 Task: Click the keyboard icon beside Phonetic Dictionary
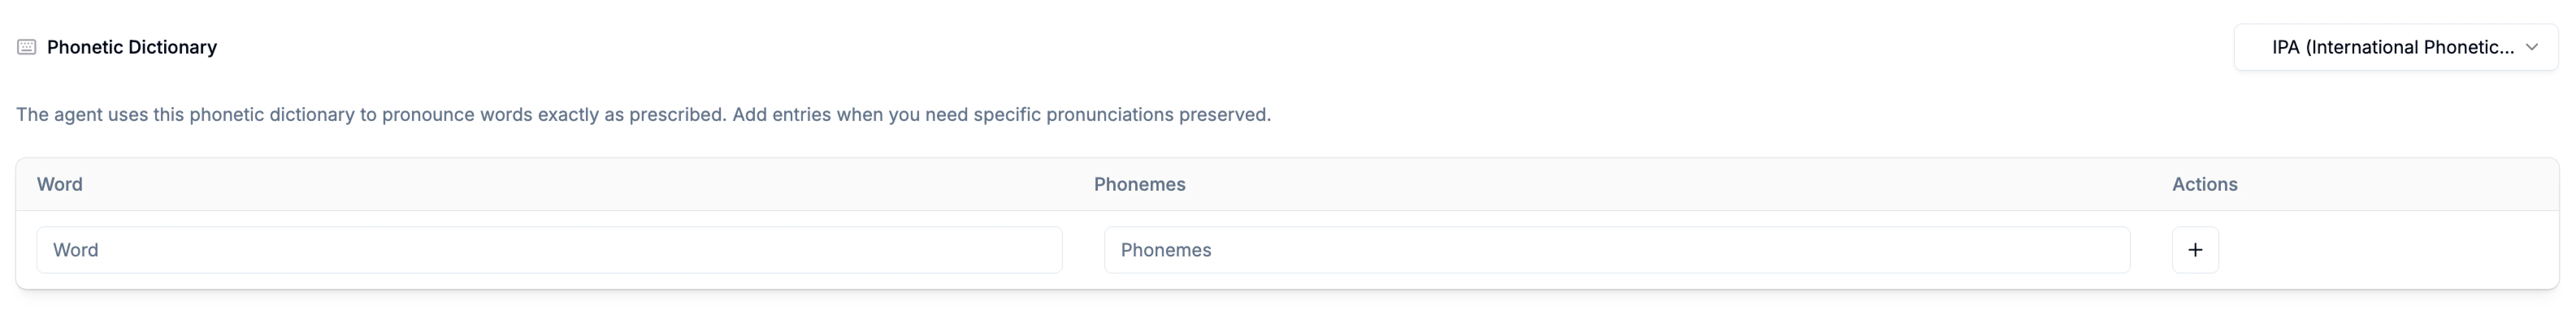click(26, 46)
